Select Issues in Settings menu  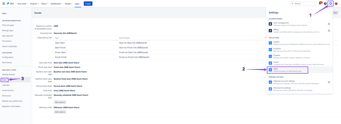click(299, 63)
